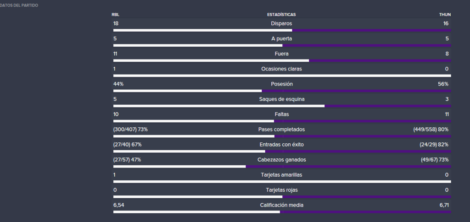The image size is (470, 222).
Task: Select the Entradas con éxito label
Action: (x=281, y=145)
